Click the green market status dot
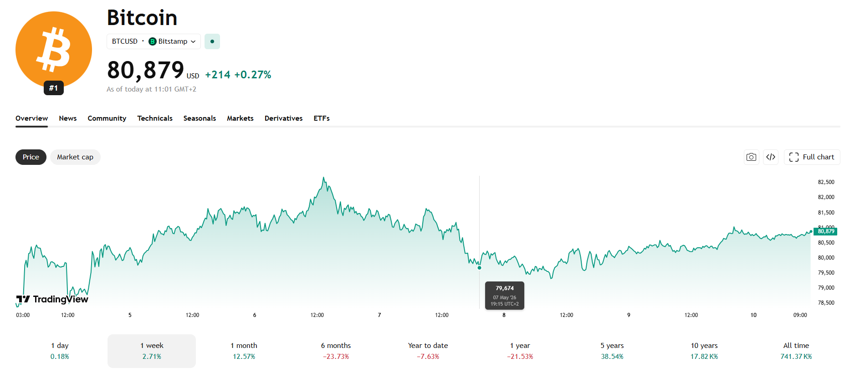This screenshot has width=855, height=373. pos(212,41)
